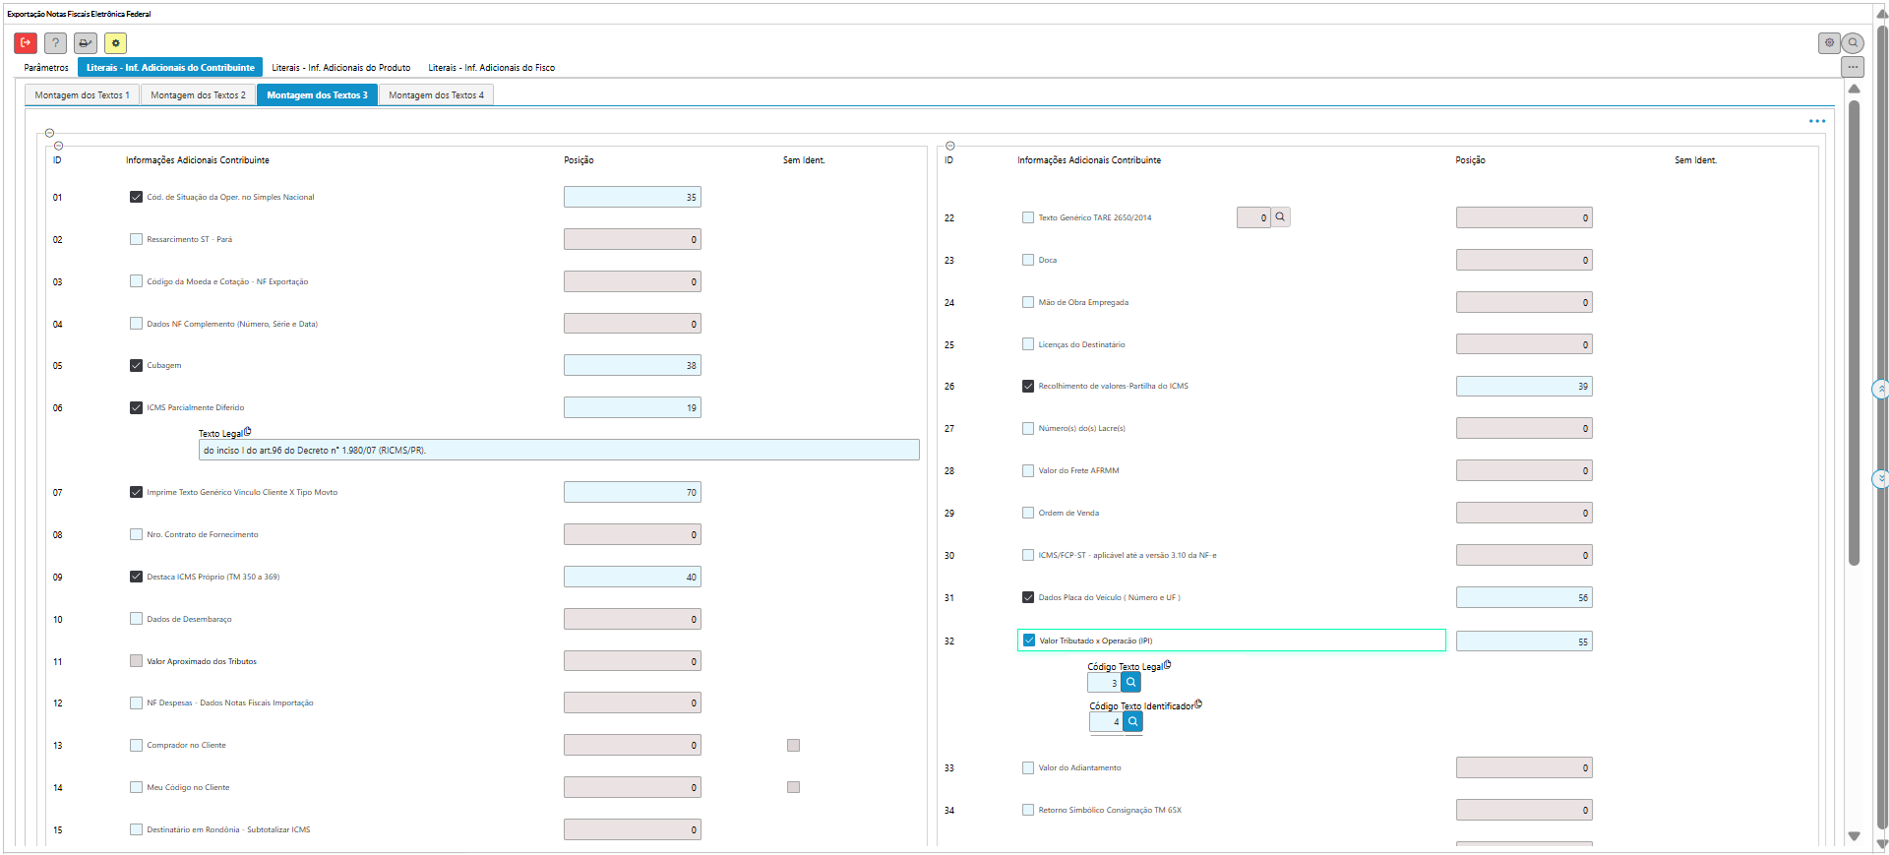Click the print/save icon in toolbar
1889x855 pixels.
tap(86, 43)
